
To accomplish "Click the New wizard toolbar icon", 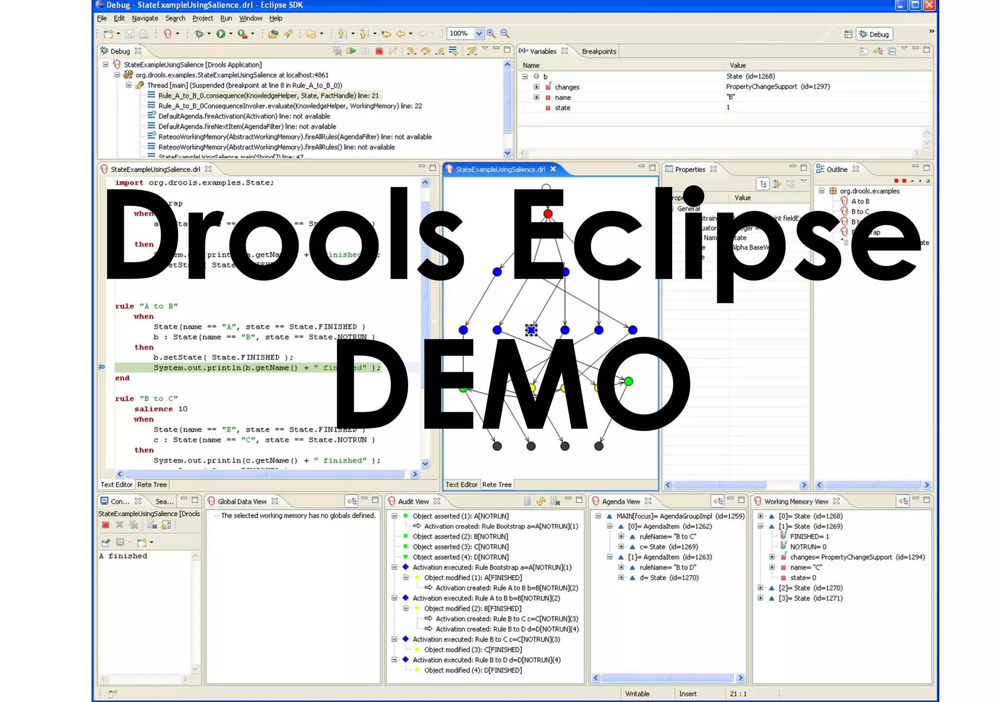I will coord(109,34).
